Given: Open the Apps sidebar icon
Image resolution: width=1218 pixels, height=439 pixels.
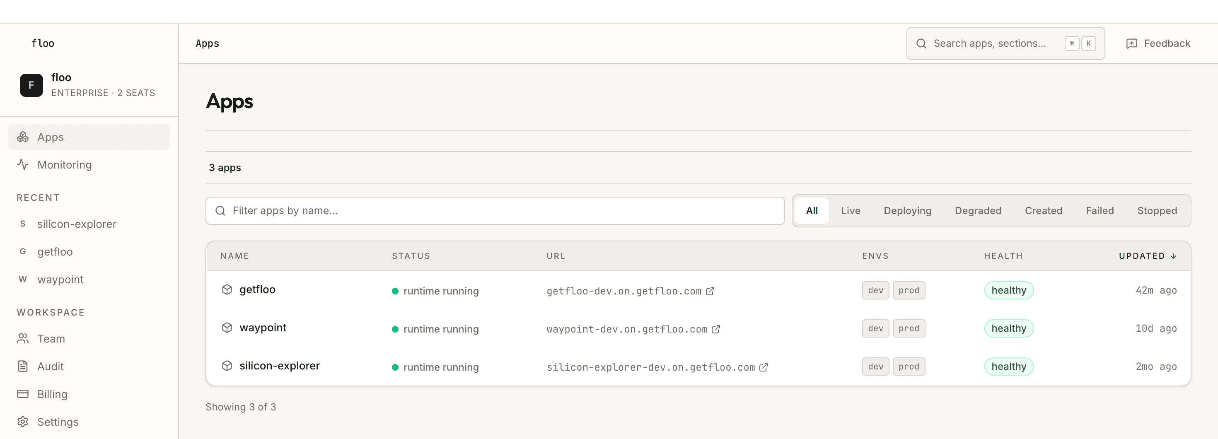Looking at the screenshot, I should pyautogui.click(x=23, y=137).
